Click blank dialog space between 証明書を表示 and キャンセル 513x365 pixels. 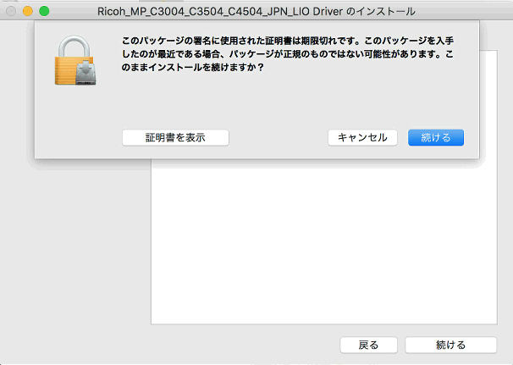click(278, 137)
